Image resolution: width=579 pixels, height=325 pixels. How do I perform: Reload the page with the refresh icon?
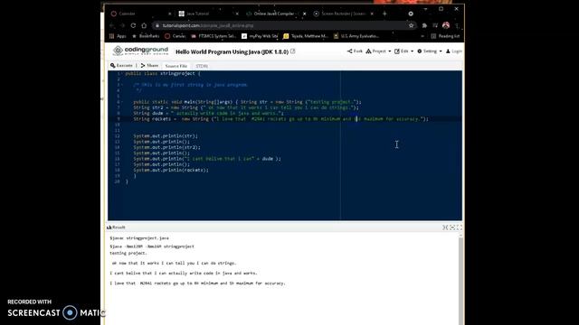point(133,25)
